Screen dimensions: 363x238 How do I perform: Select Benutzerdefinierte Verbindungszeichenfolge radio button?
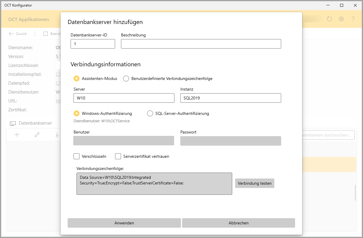tap(126, 78)
